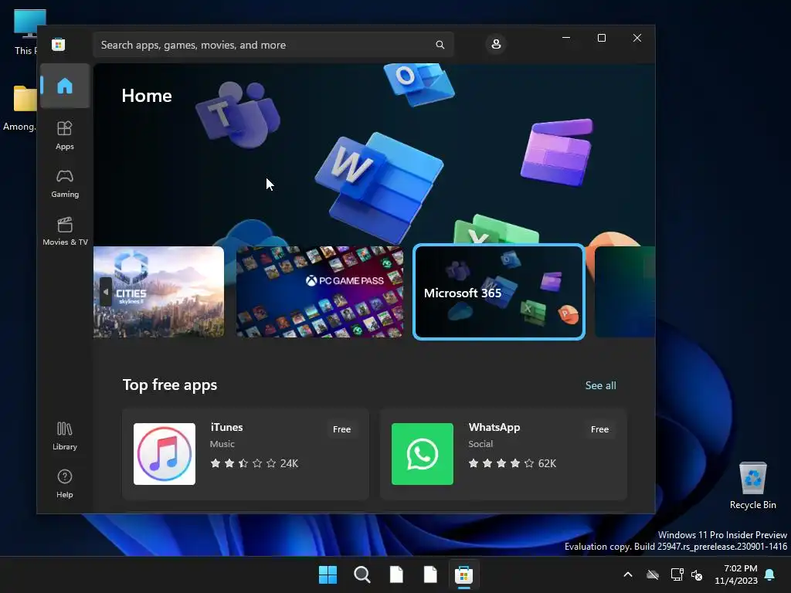Image resolution: width=791 pixels, height=593 pixels.
Task: Open the Library section
Action: (65, 435)
